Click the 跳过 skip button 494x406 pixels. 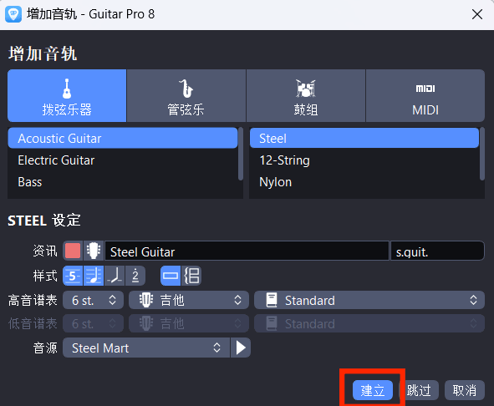pyautogui.click(x=419, y=390)
